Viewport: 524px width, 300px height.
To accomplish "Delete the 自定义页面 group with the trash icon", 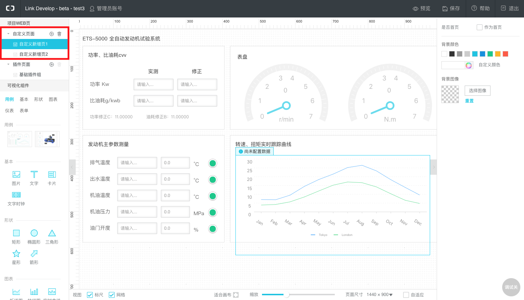I will [x=59, y=34].
